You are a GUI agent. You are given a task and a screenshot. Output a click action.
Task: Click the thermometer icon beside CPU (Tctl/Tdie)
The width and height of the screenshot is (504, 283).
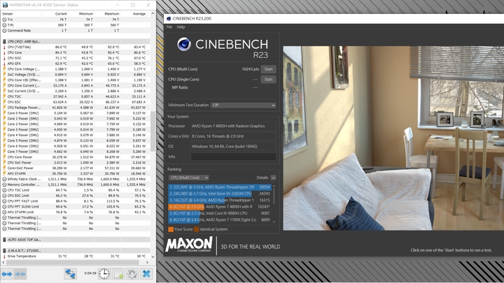click(4, 47)
